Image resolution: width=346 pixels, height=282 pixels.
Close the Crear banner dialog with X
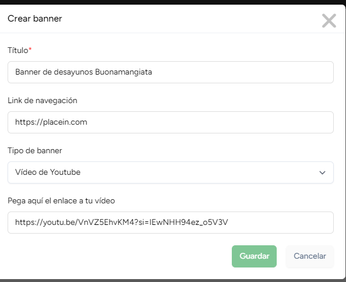[x=329, y=21]
